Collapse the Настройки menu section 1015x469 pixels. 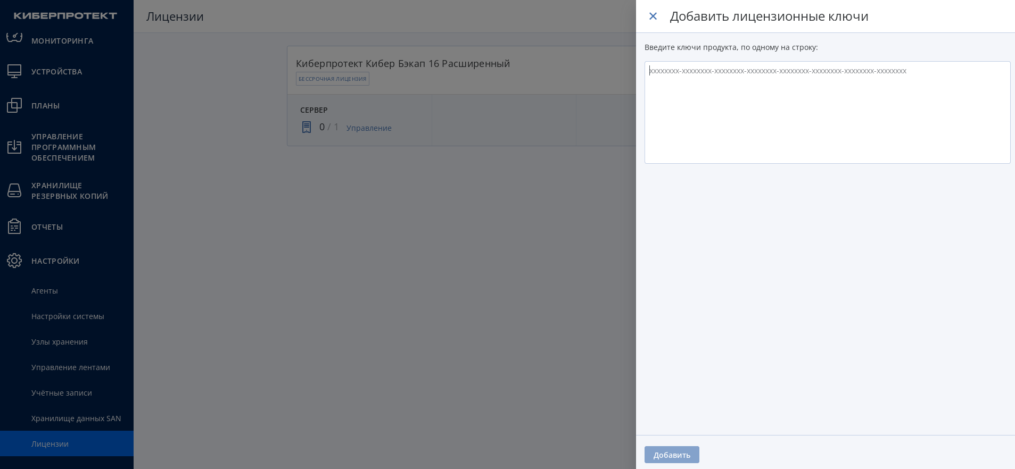click(x=67, y=261)
